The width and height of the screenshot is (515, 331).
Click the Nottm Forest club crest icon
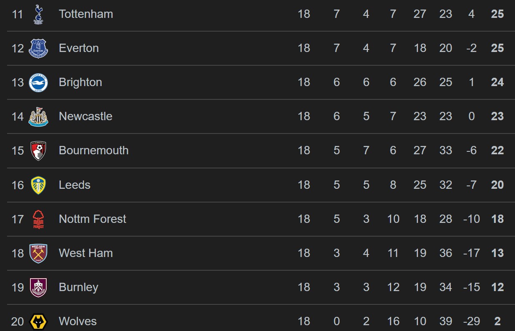[38, 219]
